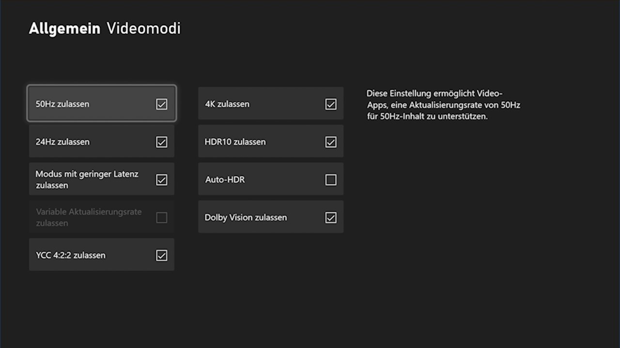This screenshot has width=620, height=348.
Task: Disable the Modus mit geringer Latenz checkbox
Action: pyautogui.click(x=161, y=180)
